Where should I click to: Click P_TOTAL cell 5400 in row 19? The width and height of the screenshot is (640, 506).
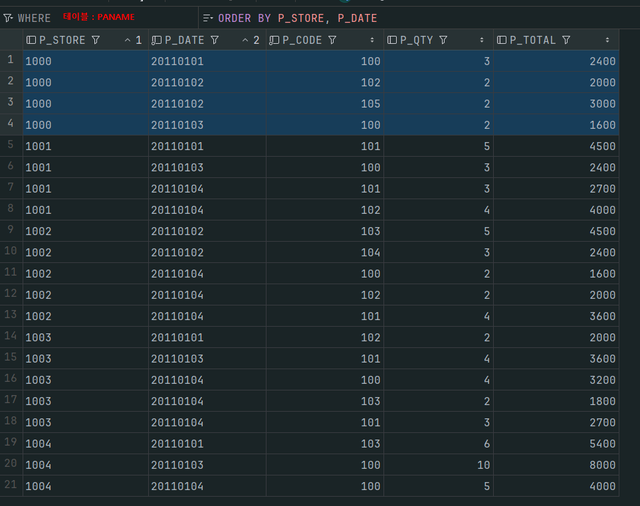tap(556, 444)
